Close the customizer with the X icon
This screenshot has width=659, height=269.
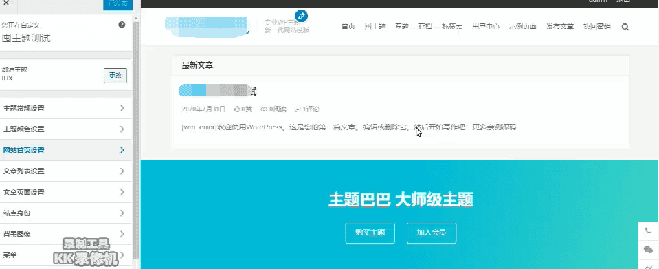tap(6, 3)
